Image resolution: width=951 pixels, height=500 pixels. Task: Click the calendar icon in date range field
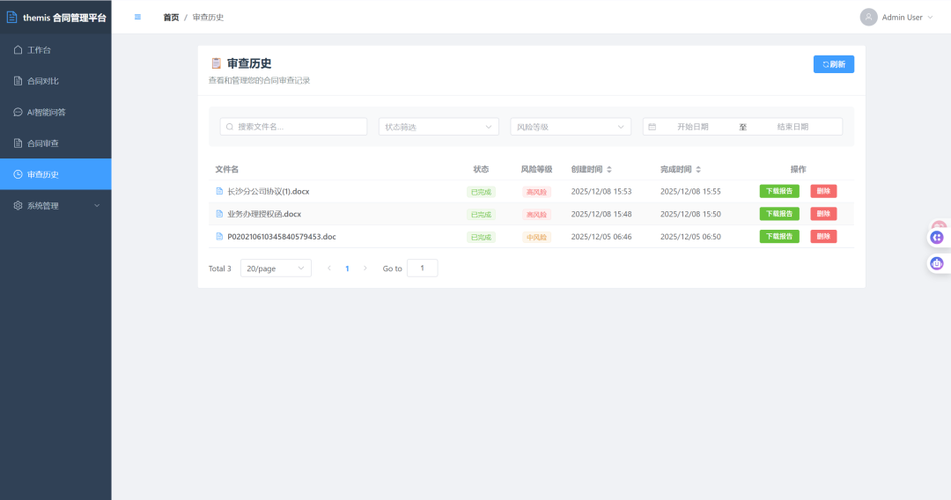(652, 127)
